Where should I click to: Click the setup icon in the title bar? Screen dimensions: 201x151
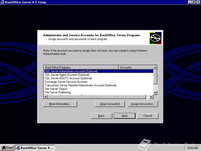[x=2, y=2]
